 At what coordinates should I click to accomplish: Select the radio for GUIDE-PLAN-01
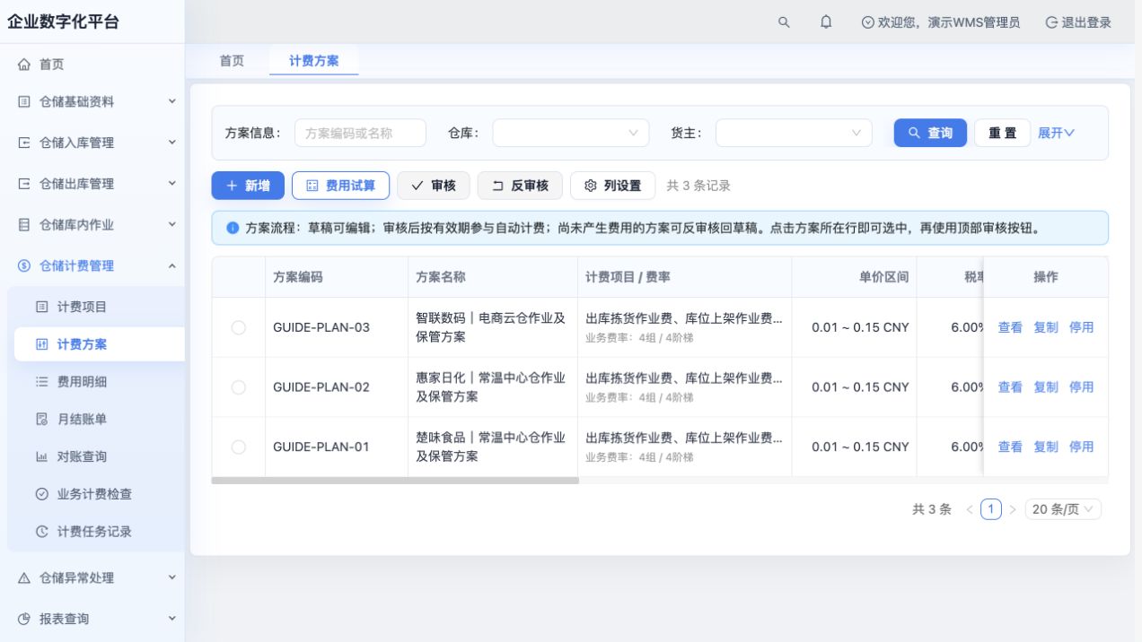click(x=238, y=447)
